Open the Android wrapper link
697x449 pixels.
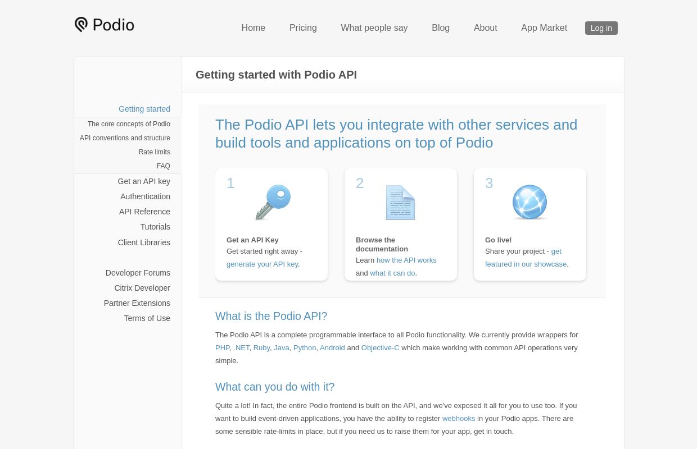pos(332,348)
